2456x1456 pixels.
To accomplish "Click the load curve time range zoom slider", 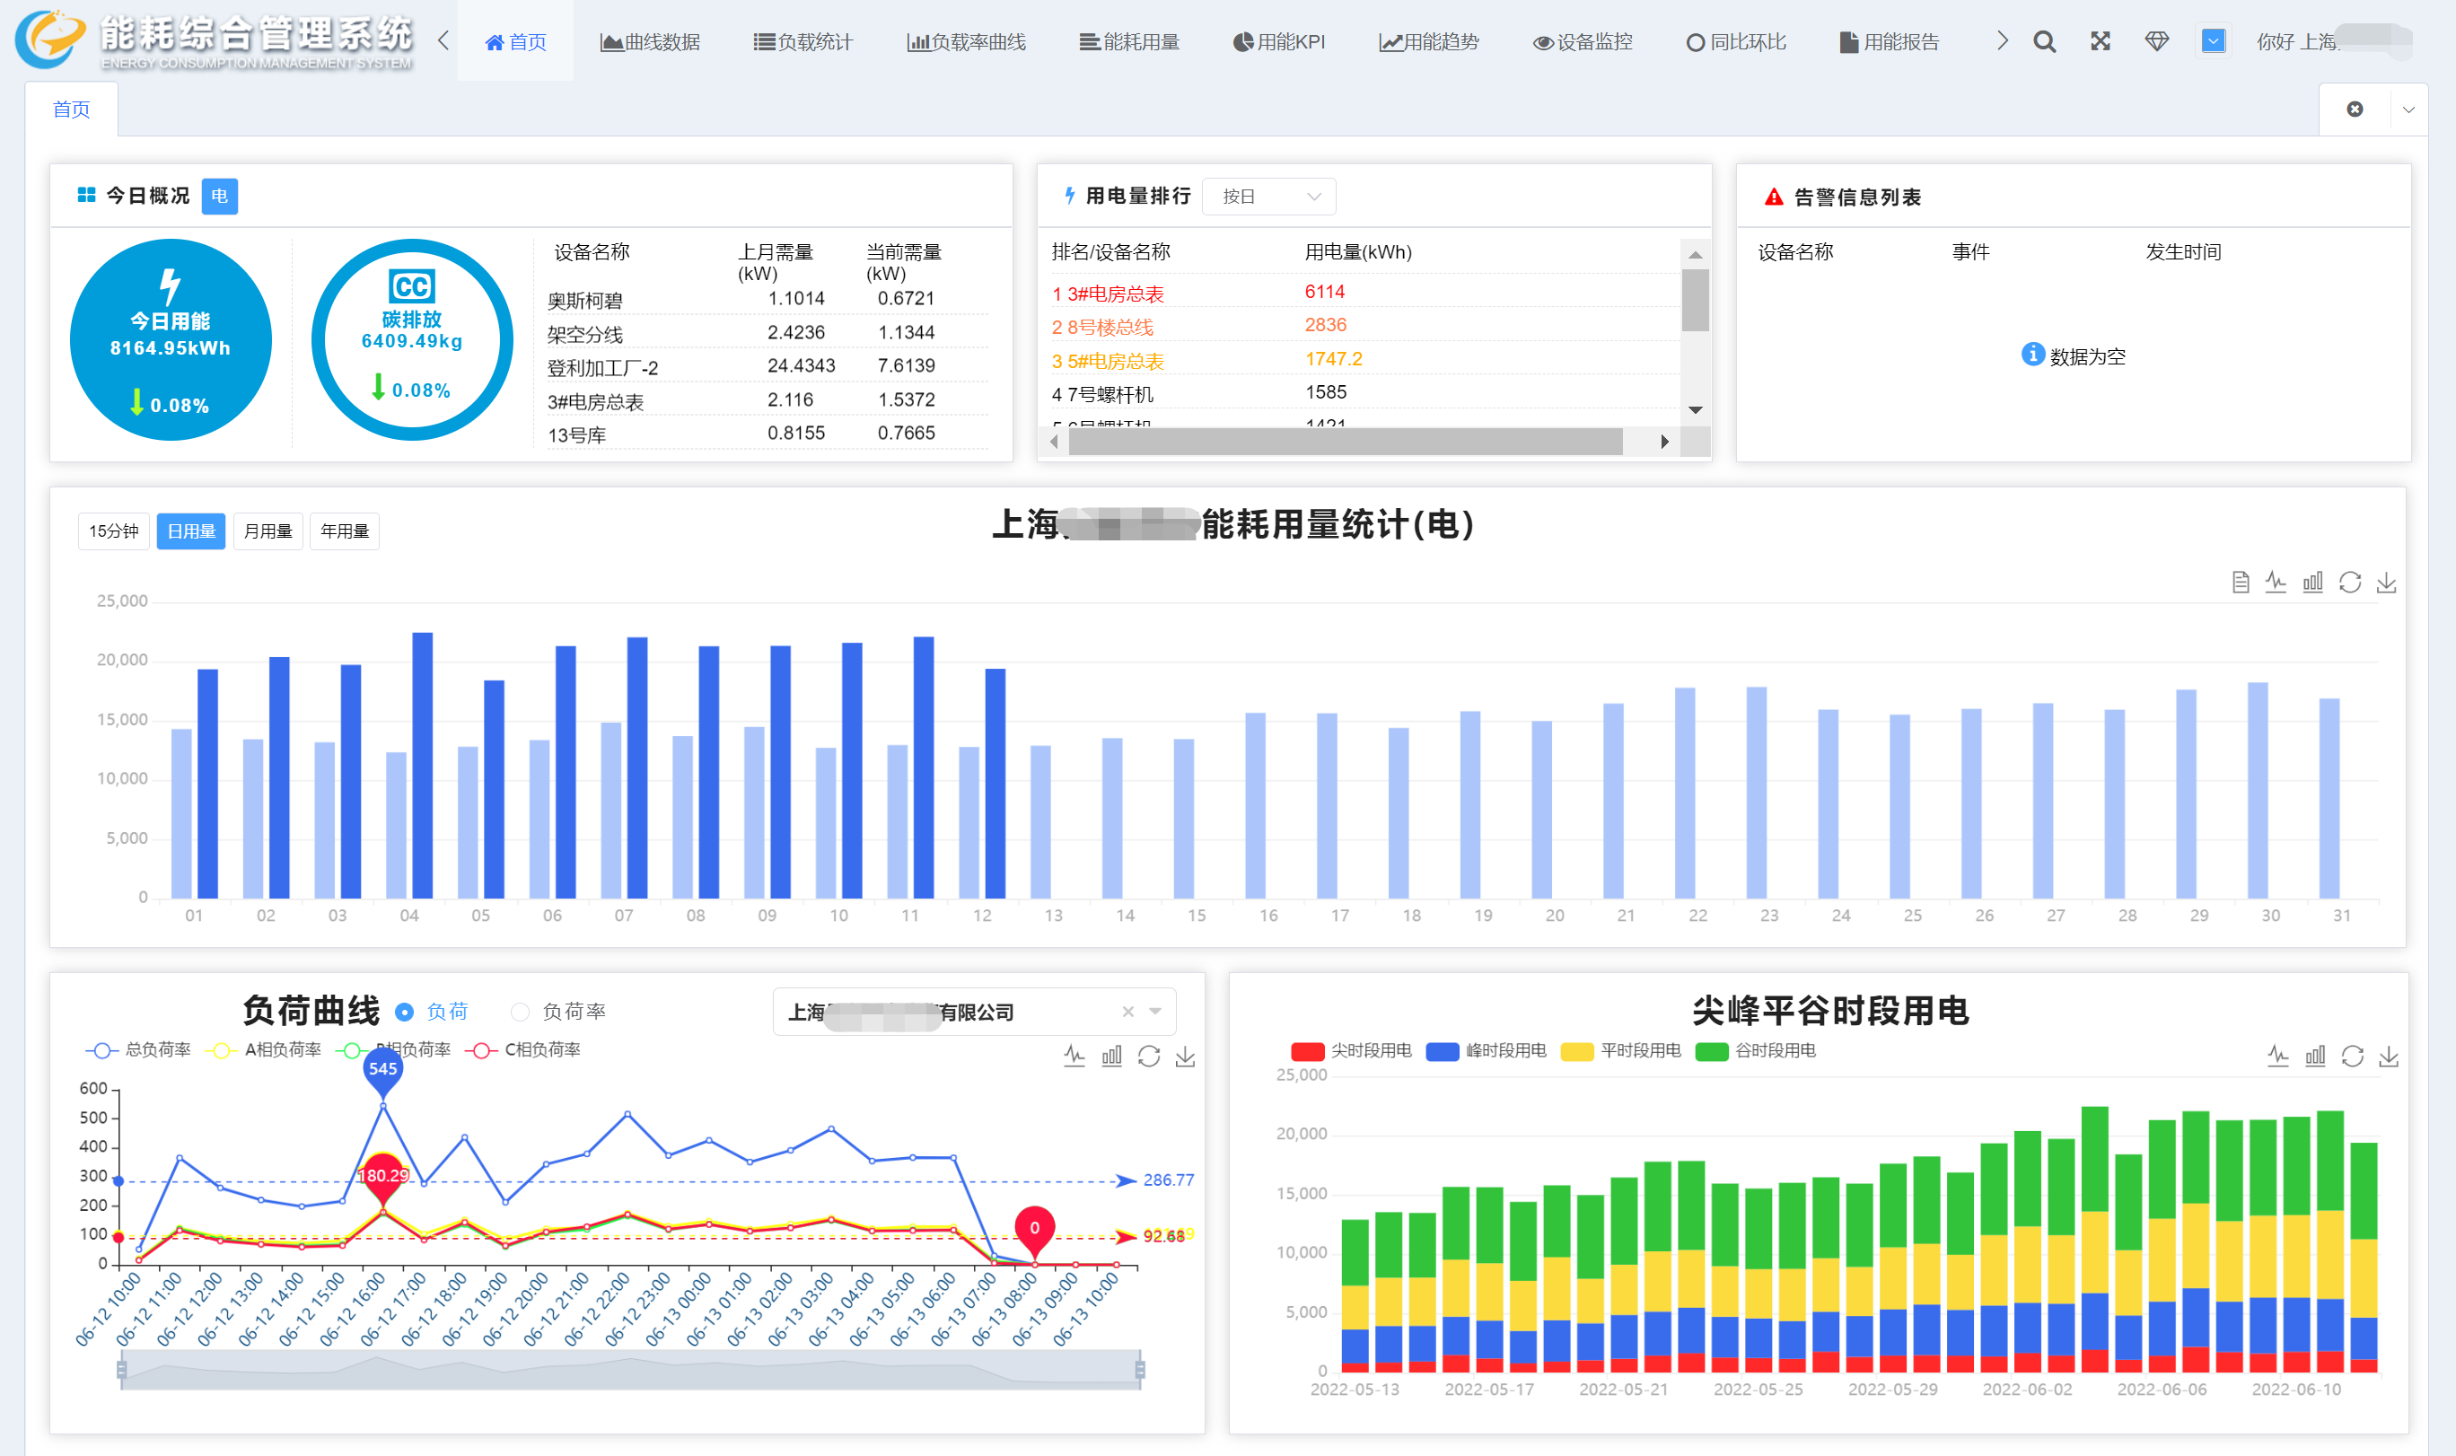I will click(x=629, y=1370).
